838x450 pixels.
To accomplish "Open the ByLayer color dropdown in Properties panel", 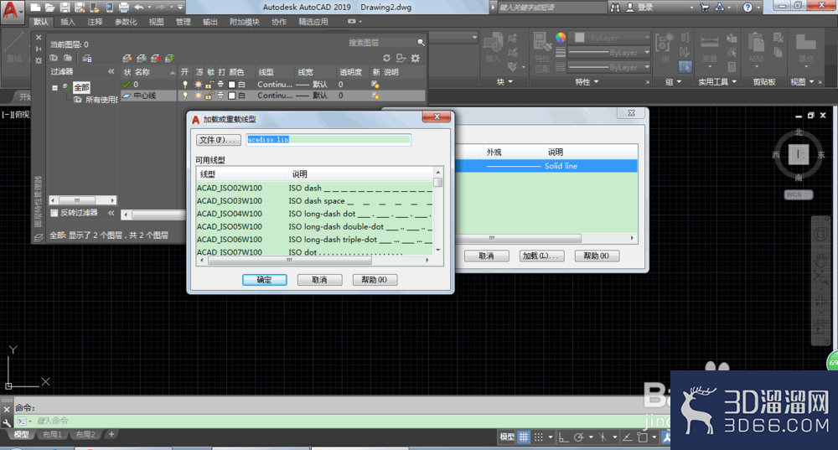I will [647, 38].
